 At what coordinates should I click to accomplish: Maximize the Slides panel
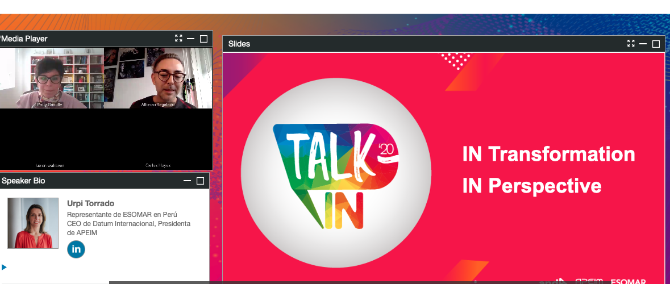pyautogui.click(x=656, y=44)
